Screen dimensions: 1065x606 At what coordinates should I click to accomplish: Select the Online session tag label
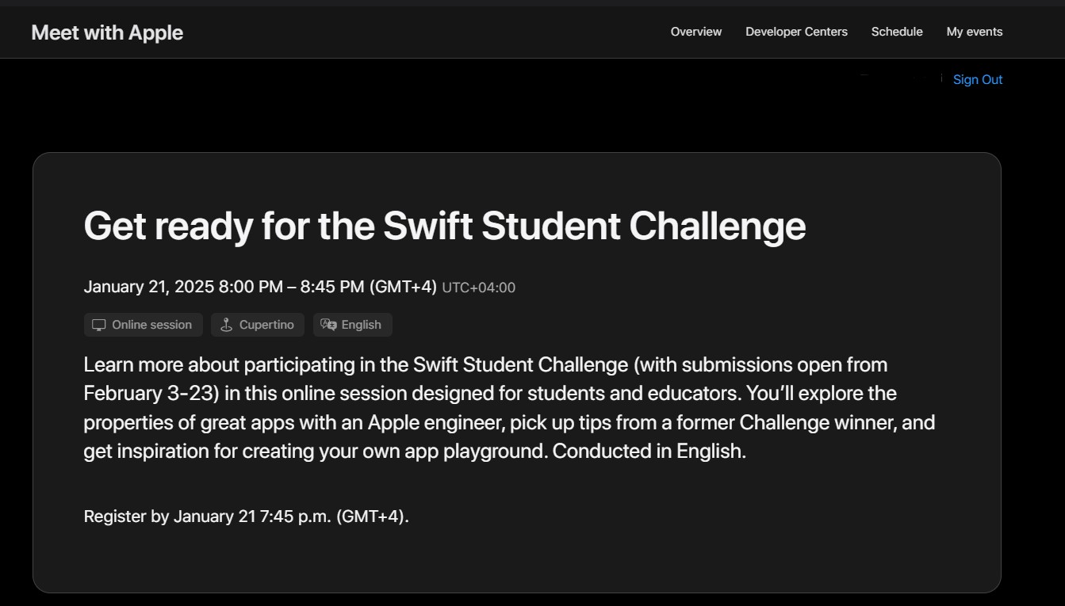pos(151,325)
